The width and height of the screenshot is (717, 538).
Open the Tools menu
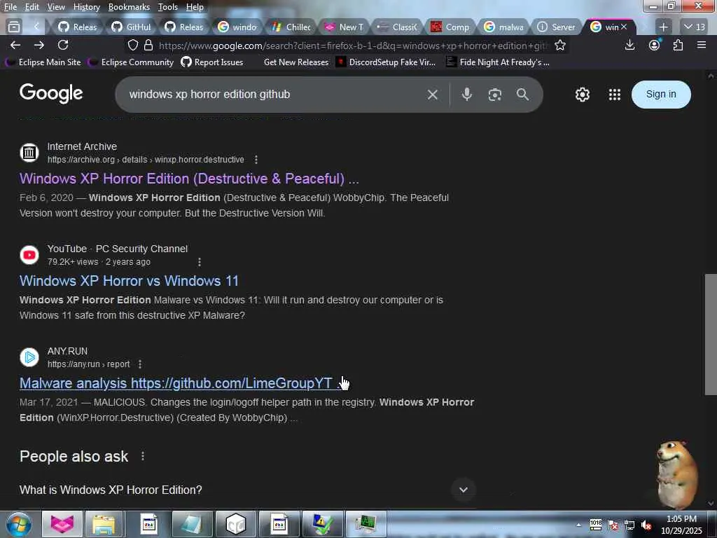[168, 7]
